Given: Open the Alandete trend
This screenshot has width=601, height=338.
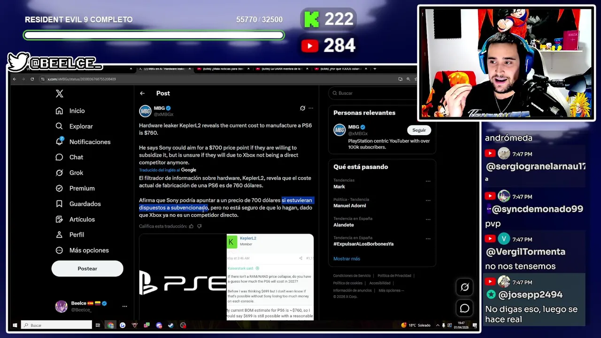Looking at the screenshot, I should coord(344,225).
